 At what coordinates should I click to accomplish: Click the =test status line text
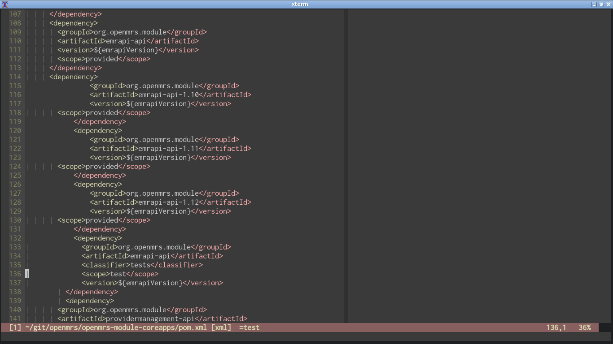pyautogui.click(x=250, y=327)
